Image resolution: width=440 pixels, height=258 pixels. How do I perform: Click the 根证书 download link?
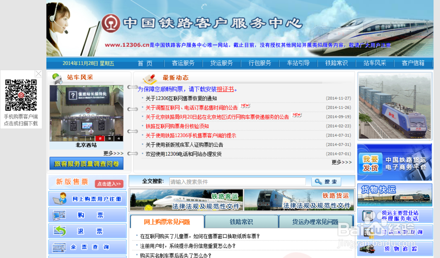coord(225,90)
